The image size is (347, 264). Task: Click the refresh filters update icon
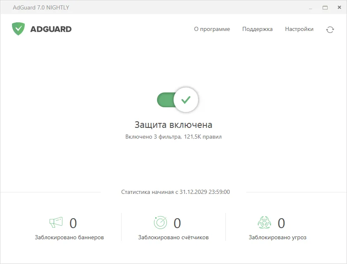click(330, 30)
